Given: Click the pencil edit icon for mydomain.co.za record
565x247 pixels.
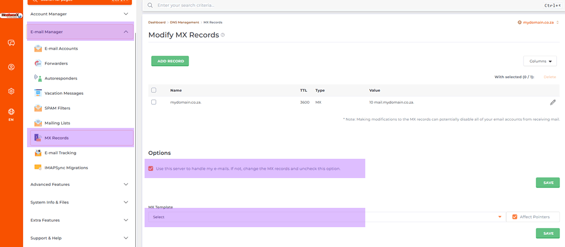Looking at the screenshot, I should [553, 102].
